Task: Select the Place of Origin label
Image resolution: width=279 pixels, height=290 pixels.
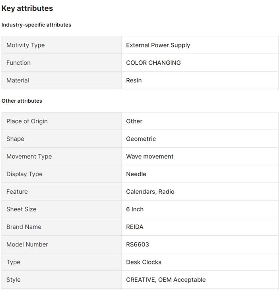Action: pos(27,121)
